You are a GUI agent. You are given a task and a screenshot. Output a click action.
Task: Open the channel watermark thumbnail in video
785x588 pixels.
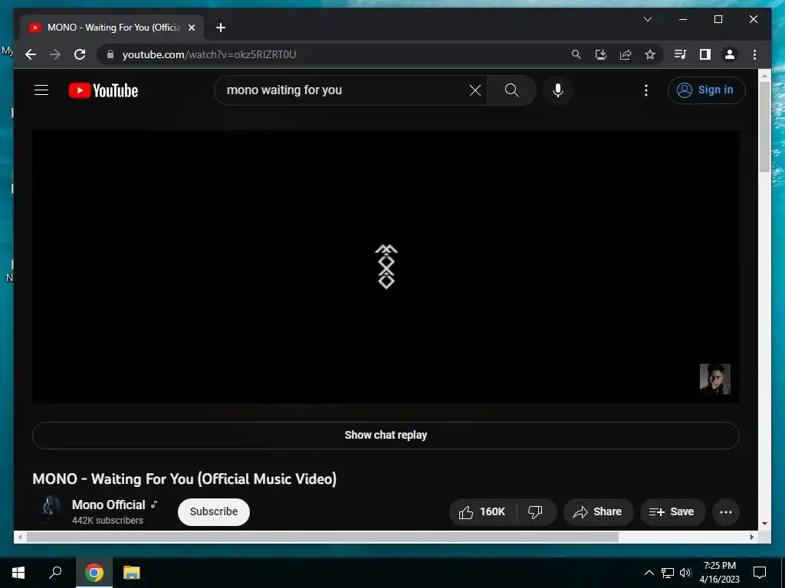click(x=715, y=379)
